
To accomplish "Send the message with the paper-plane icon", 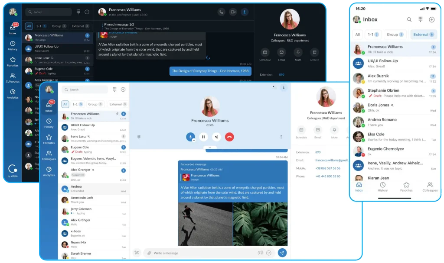I will (x=282, y=253).
